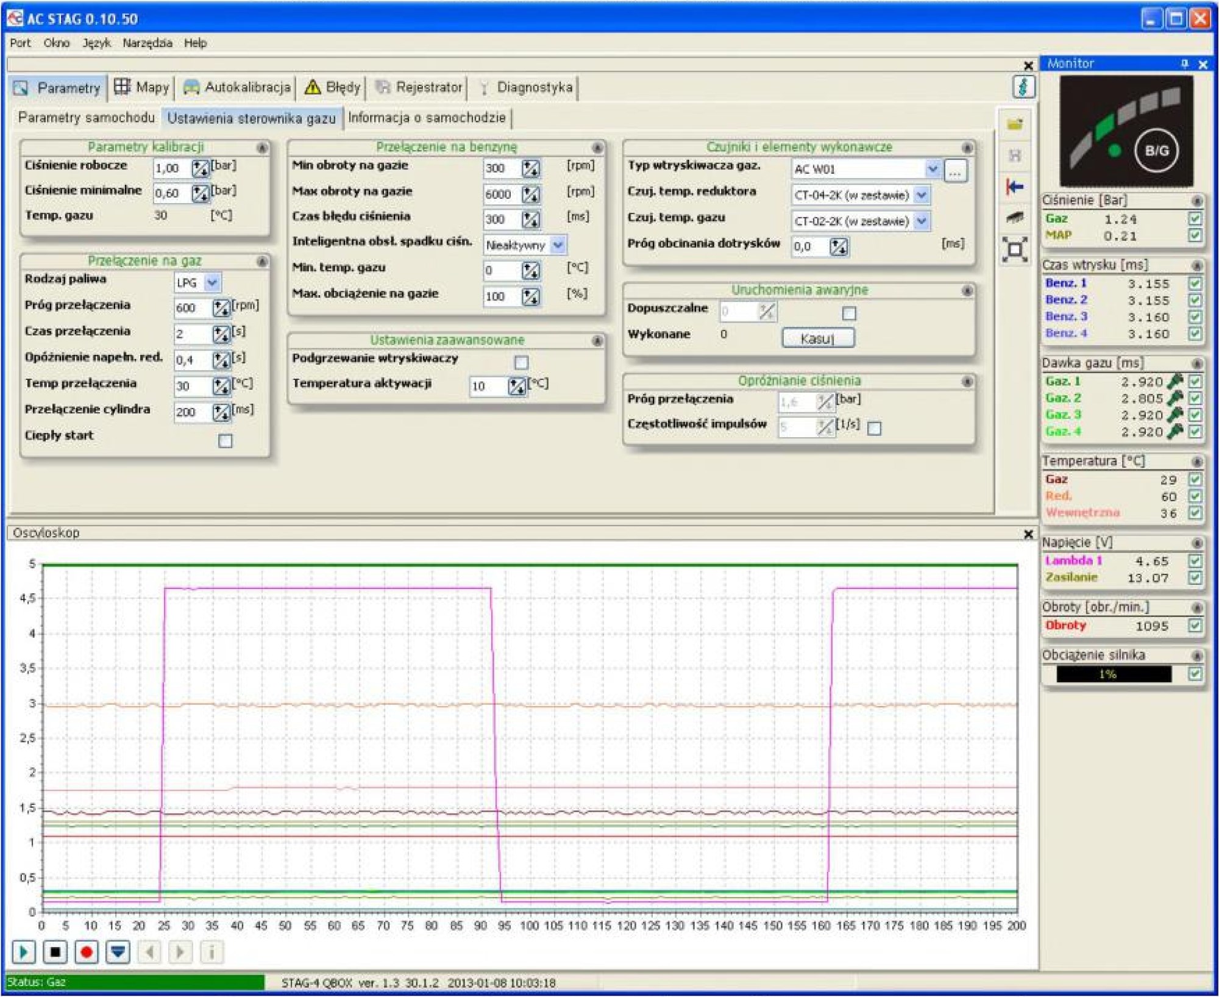
Task: Pin the Monitor panel
Action: (1184, 63)
